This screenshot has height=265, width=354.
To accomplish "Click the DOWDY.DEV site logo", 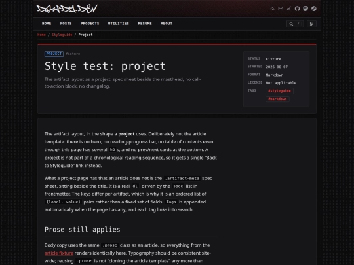I will 67,9.
